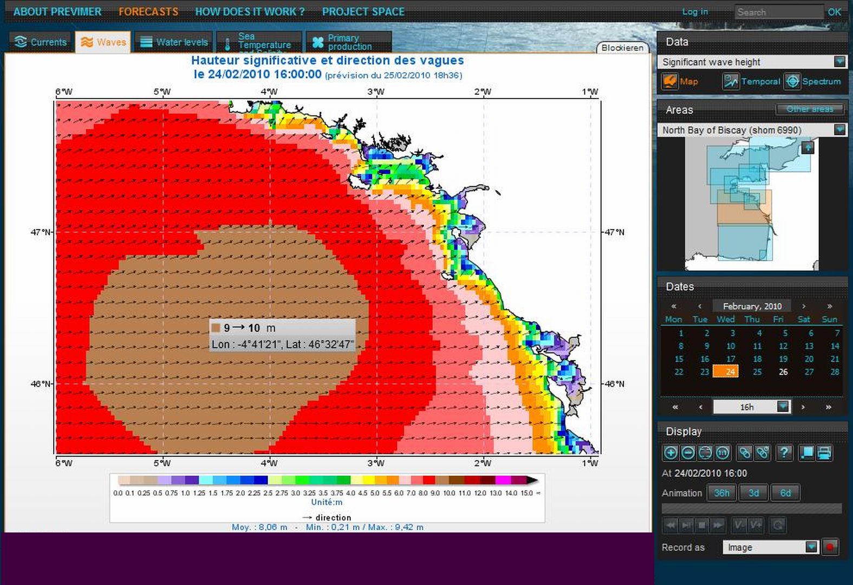Click the zoom out magnifier icon

[688, 453]
